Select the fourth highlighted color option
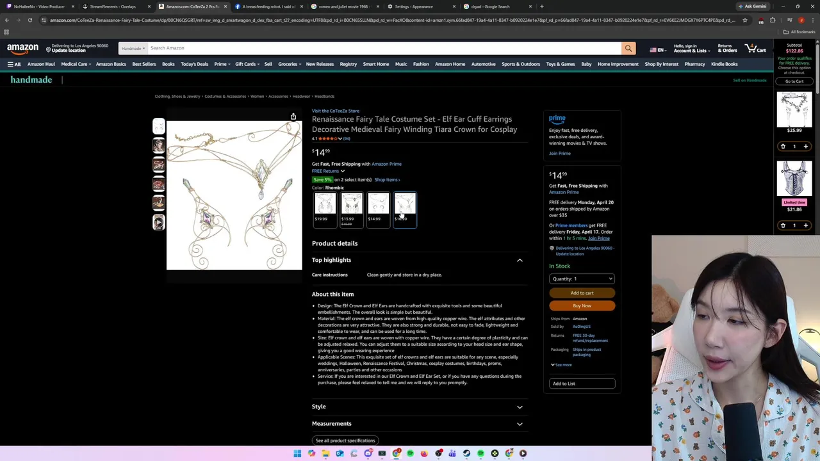 pyautogui.click(x=405, y=210)
